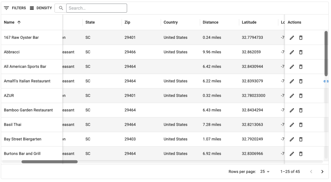The width and height of the screenshot is (331, 182).
Task: Delete the All American Sports Bar row
Action: [301, 67]
